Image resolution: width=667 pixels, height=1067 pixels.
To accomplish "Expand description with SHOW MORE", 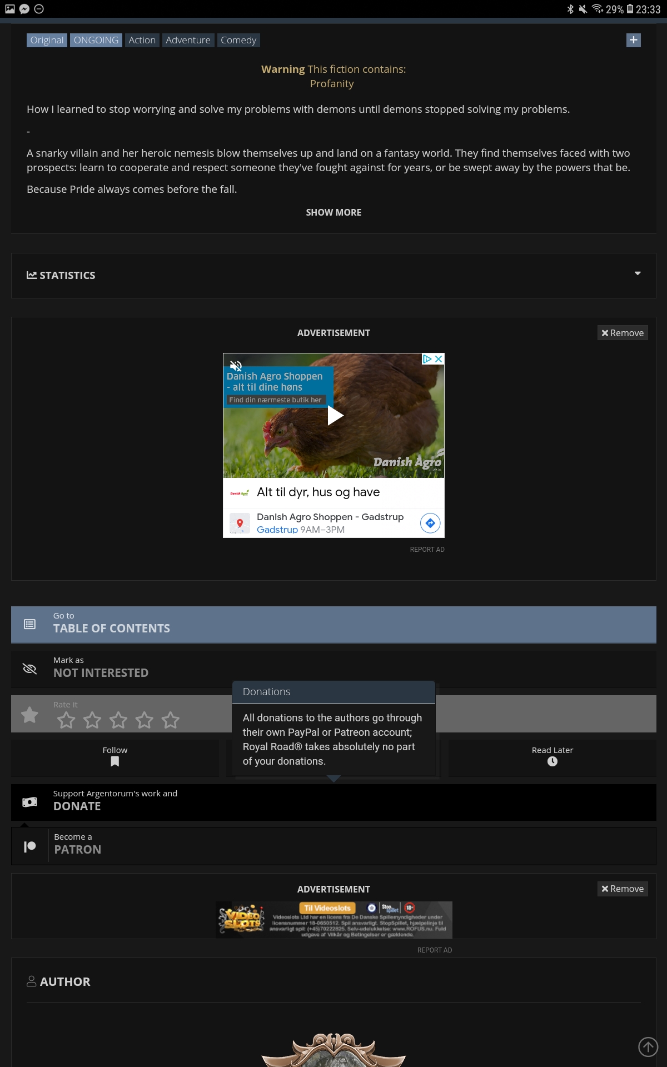I will [x=333, y=212].
